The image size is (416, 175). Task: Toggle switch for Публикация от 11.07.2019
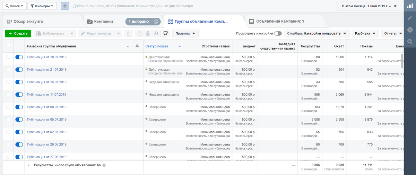(19, 95)
